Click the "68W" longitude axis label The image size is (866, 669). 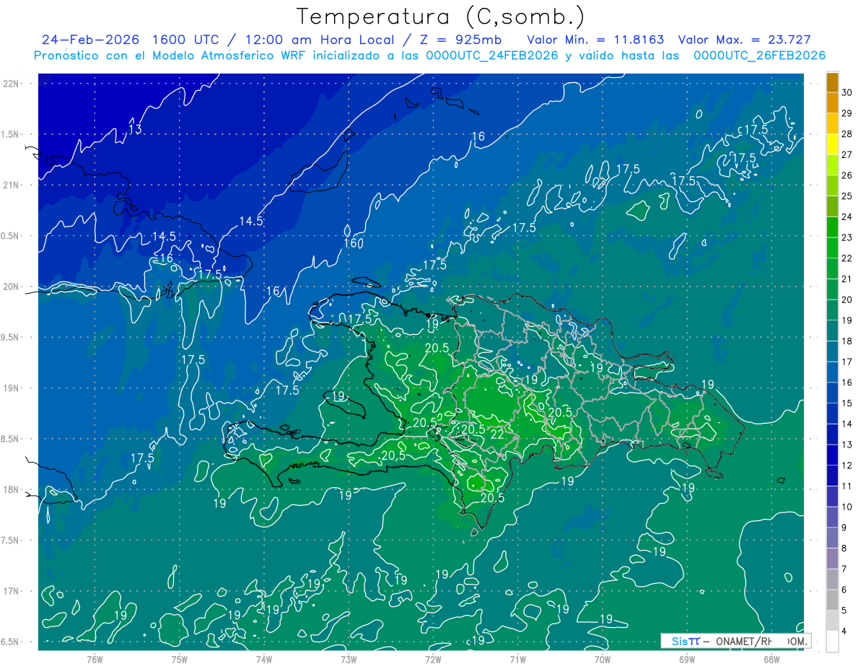771,659
